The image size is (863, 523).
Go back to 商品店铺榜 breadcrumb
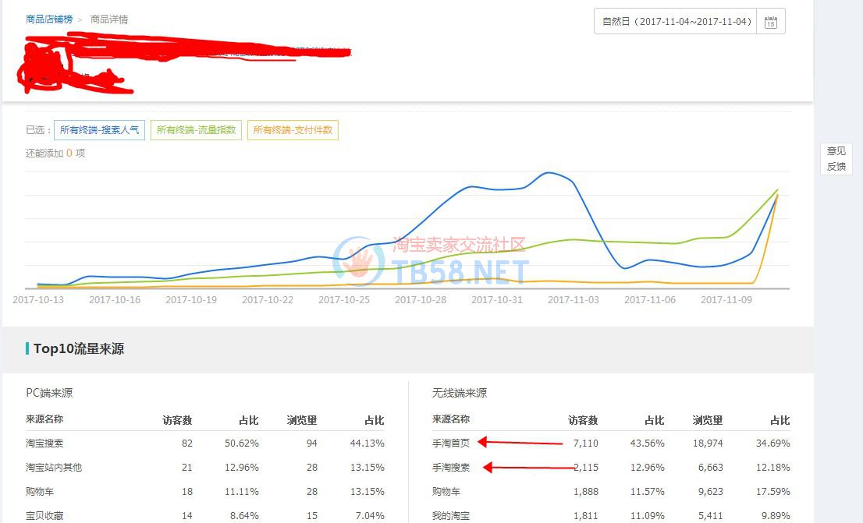(49, 19)
